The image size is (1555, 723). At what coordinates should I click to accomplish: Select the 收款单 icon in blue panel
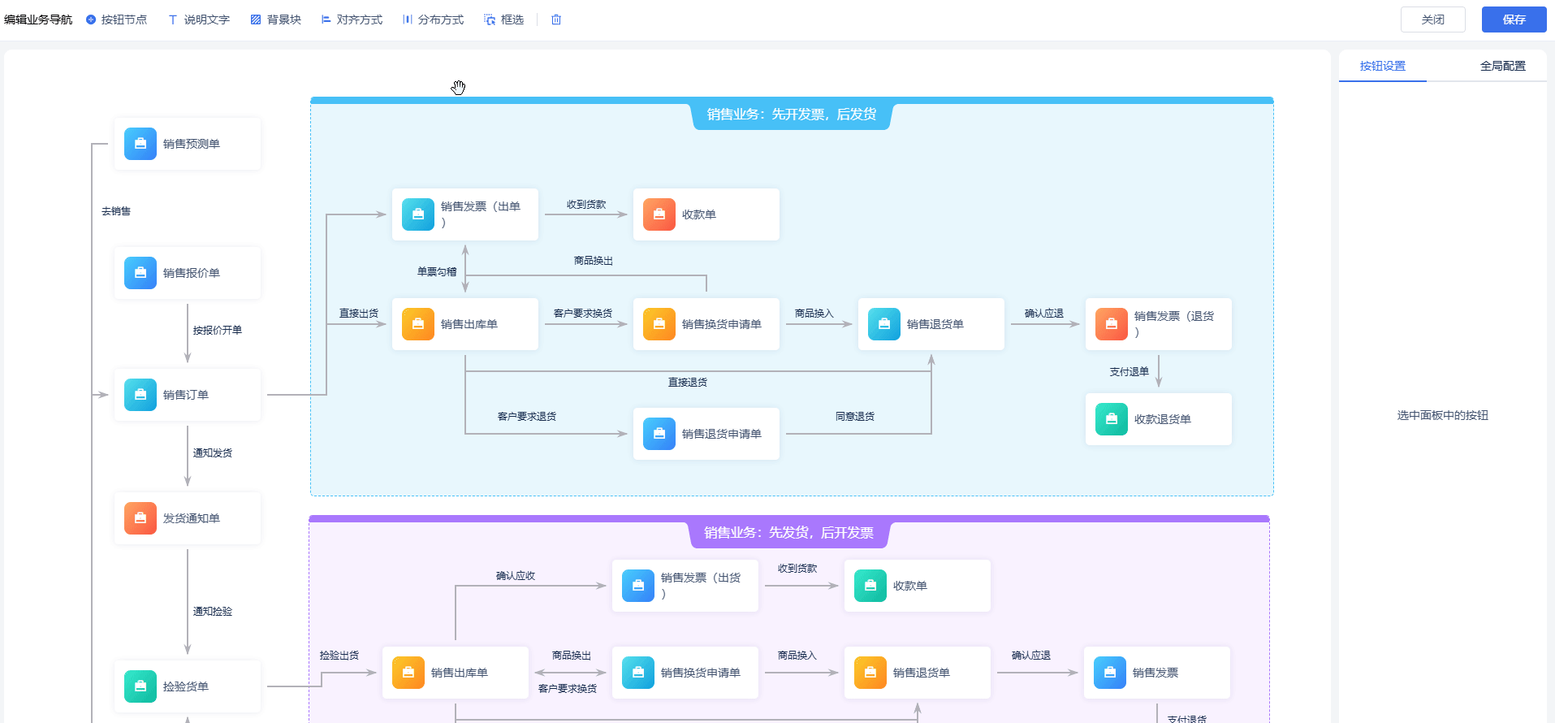[659, 214]
